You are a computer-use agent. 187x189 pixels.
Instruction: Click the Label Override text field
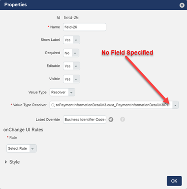click(85, 120)
